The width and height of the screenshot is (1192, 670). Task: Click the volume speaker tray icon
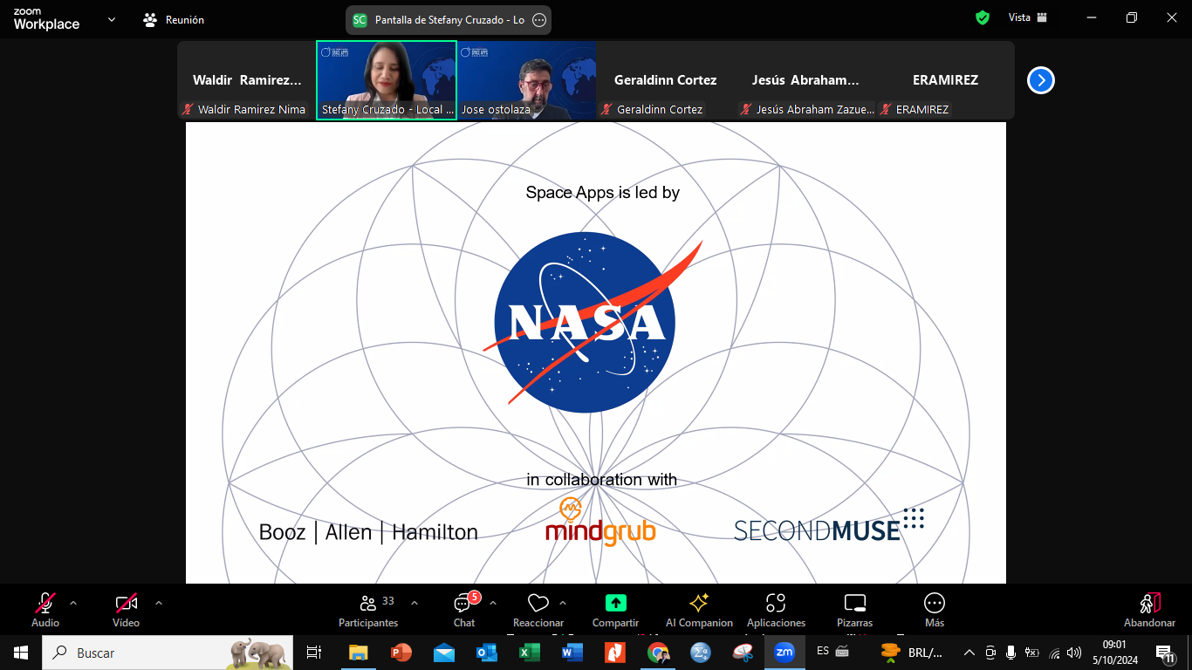(1074, 653)
